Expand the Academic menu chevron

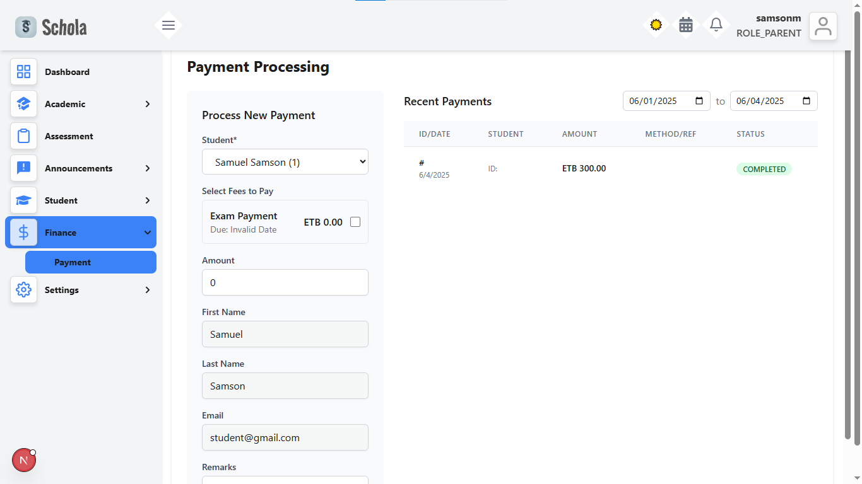tap(147, 104)
